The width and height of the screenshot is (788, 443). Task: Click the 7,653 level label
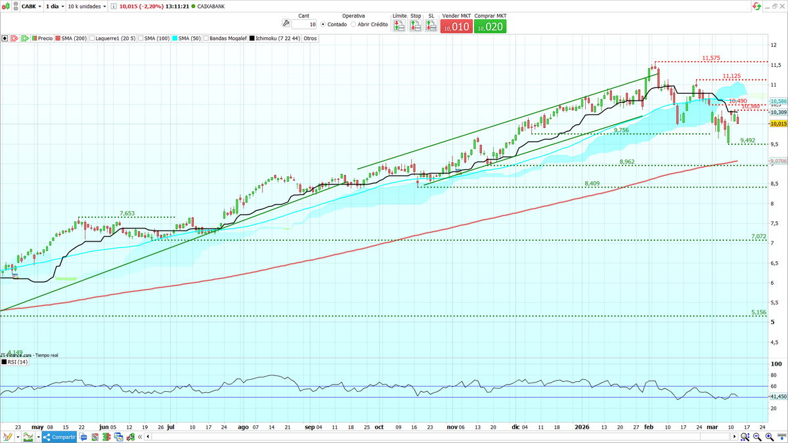coord(127,213)
